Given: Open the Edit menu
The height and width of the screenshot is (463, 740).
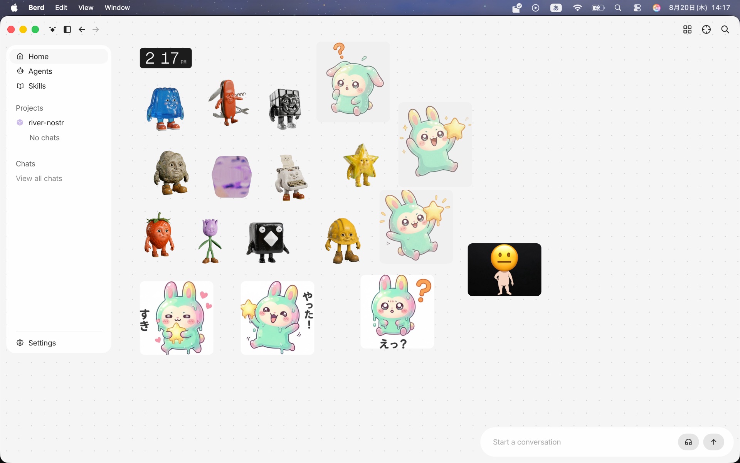Looking at the screenshot, I should tap(61, 8).
